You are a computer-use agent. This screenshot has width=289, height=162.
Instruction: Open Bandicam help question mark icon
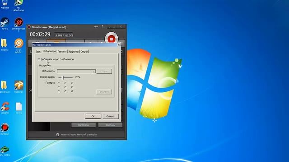(x=103, y=27)
